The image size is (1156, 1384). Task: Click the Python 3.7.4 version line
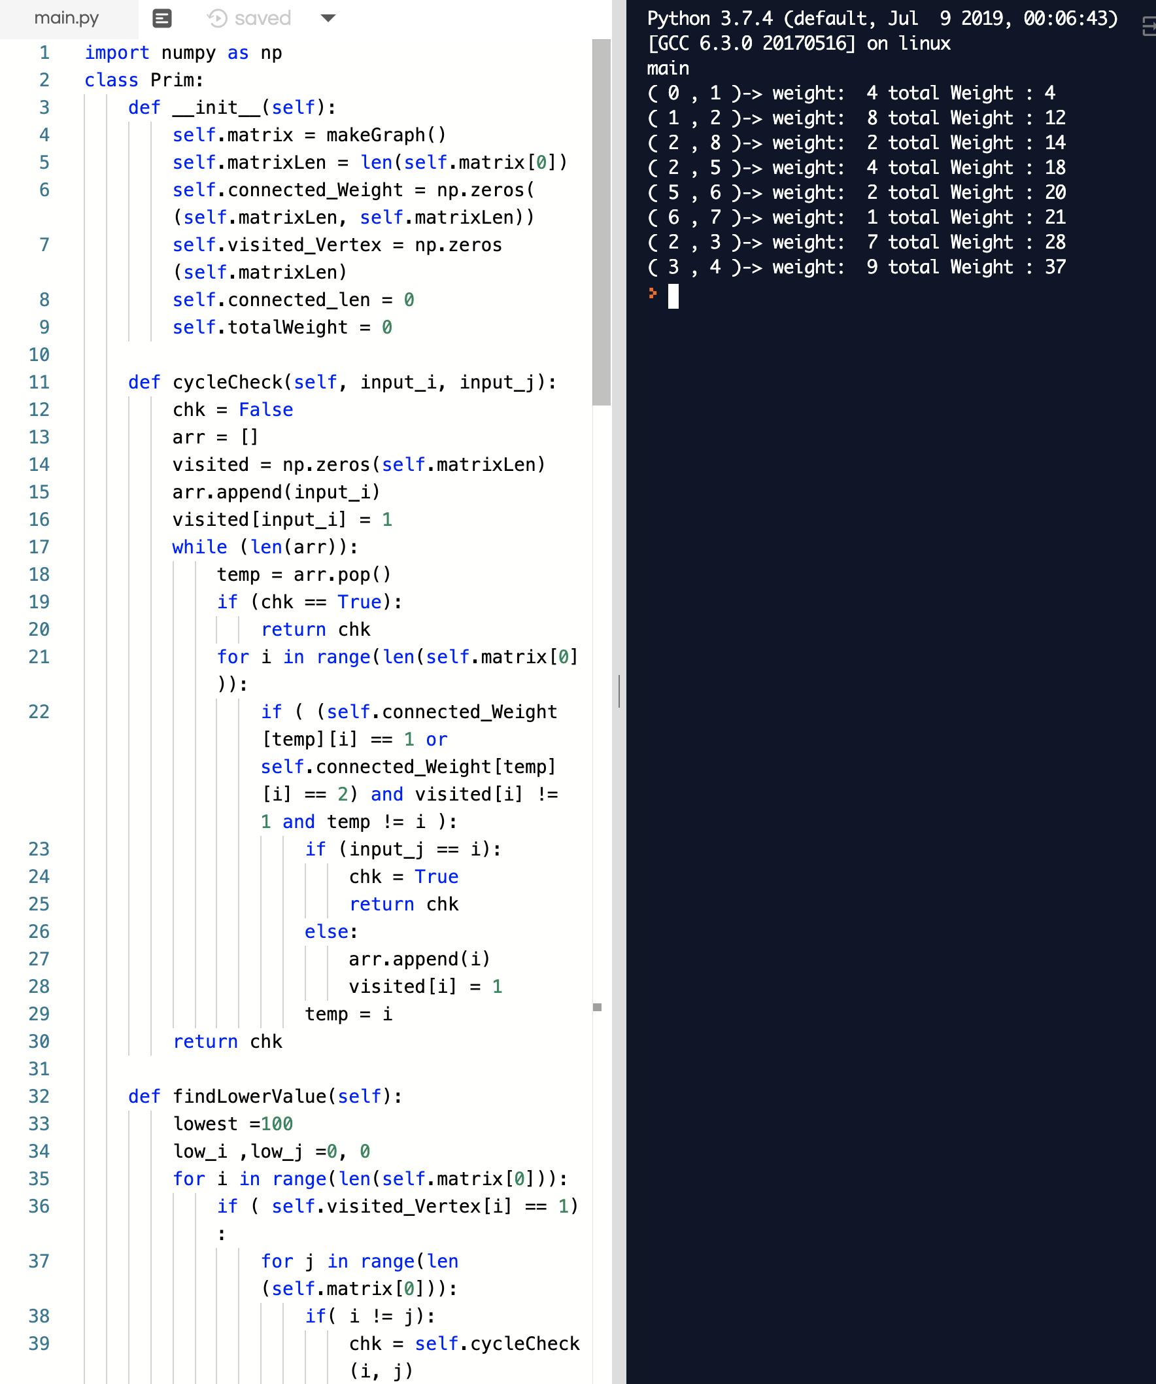pyautogui.click(x=883, y=18)
